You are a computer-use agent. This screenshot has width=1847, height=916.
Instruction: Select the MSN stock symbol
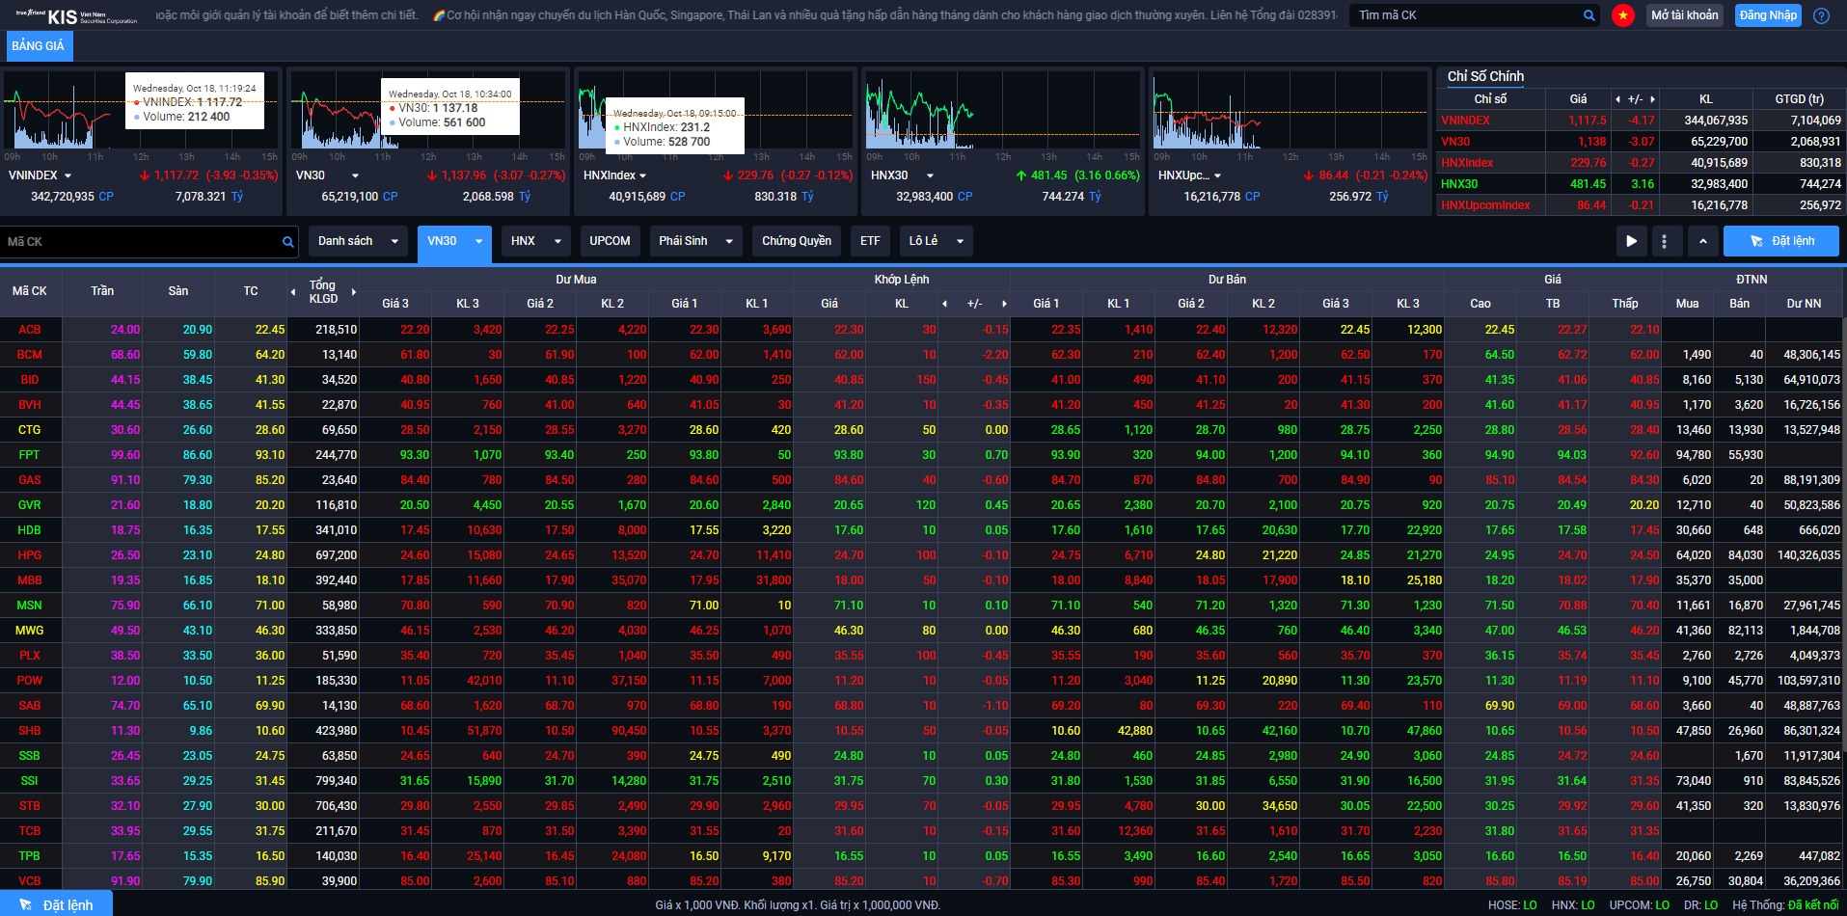click(30, 606)
